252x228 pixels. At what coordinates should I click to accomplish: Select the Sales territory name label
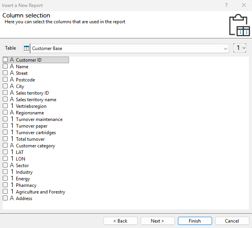(36, 100)
